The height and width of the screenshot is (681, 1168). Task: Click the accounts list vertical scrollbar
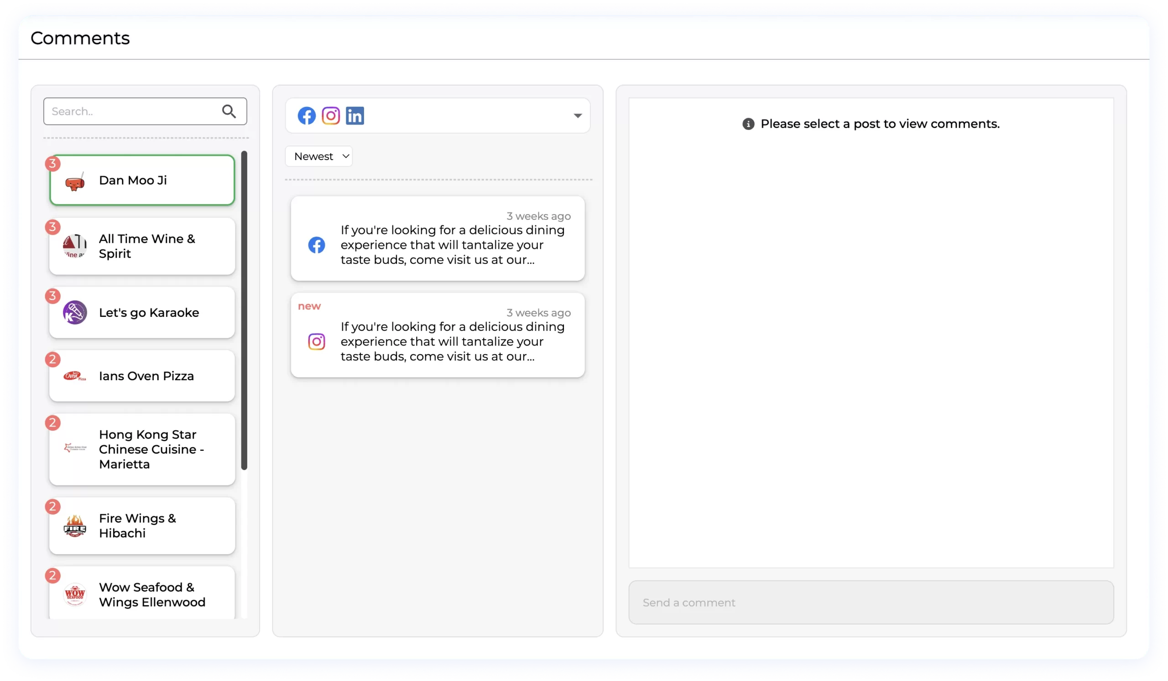click(x=244, y=310)
